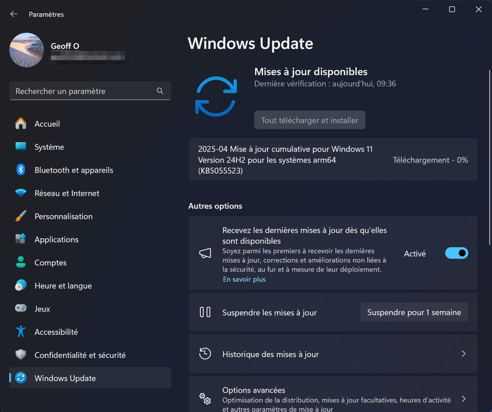Click the back arrow in Paramètres
Image resolution: width=492 pixels, height=412 pixels.
point(14,14)
